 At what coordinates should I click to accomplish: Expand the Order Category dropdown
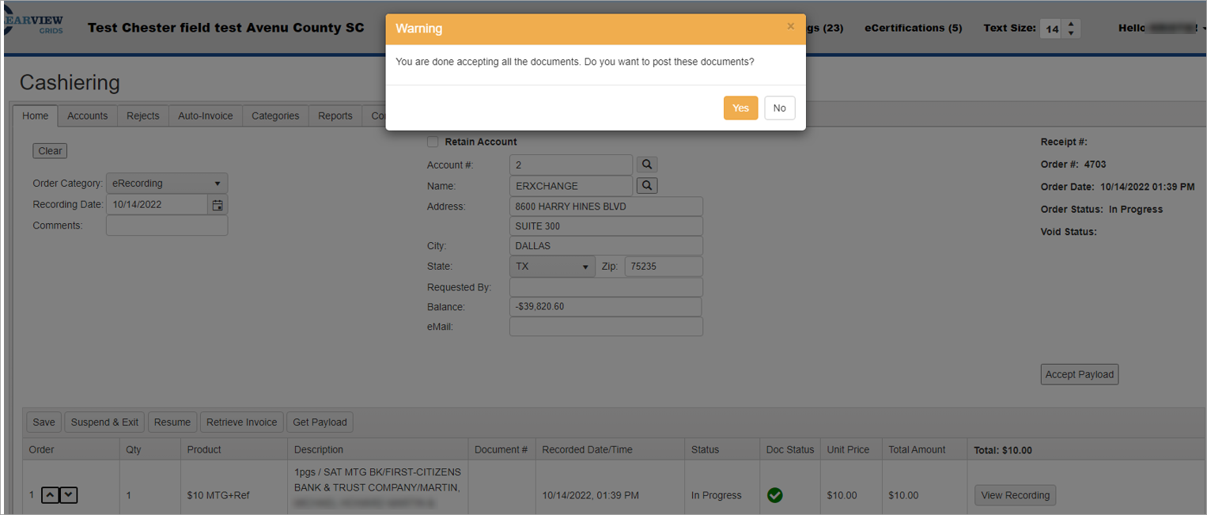(167, 184)
